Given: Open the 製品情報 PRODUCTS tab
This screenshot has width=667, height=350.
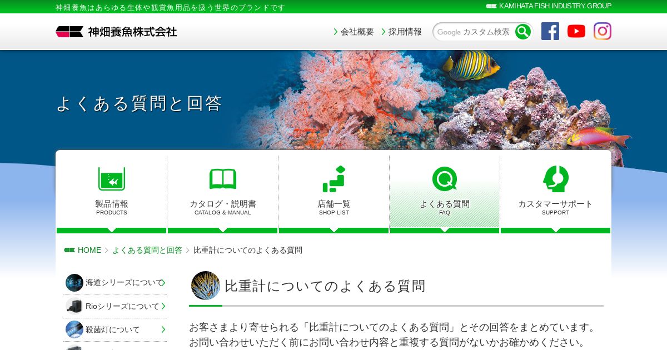Looking at the screenshot, I should (112, 194).
